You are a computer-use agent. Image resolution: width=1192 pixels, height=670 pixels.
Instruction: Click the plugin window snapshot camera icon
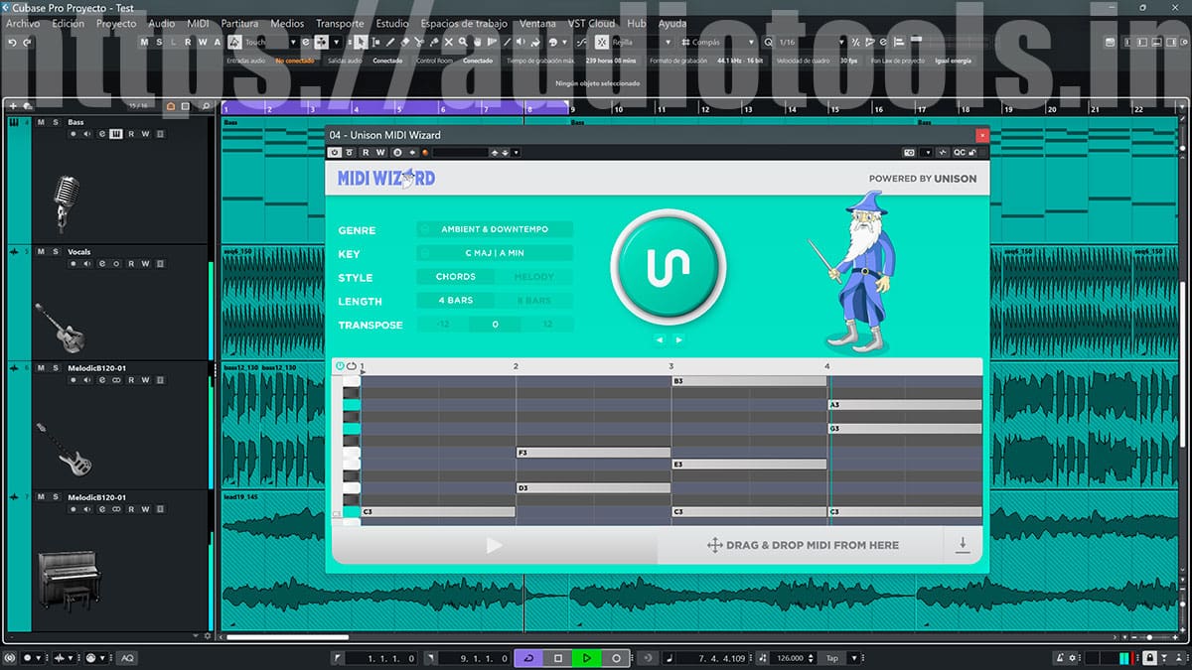coord(909,152)
